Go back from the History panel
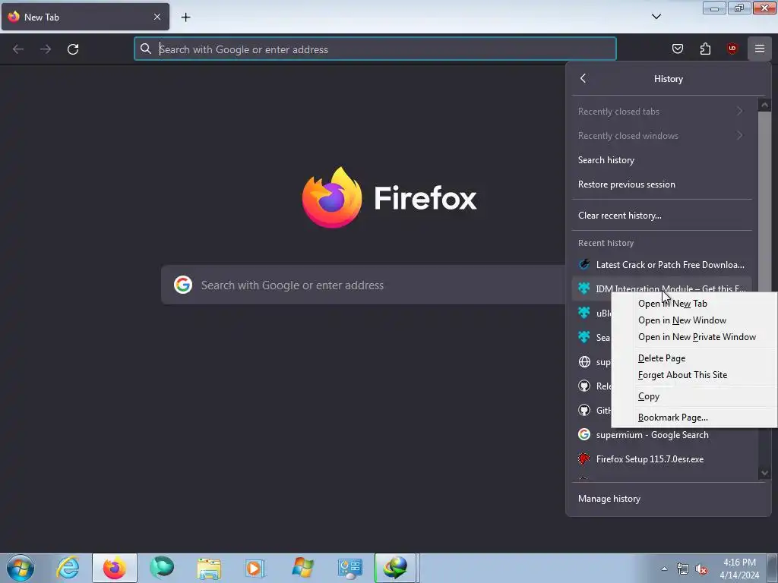The height and width of the screenshot is (583, 778). (583, 78)
